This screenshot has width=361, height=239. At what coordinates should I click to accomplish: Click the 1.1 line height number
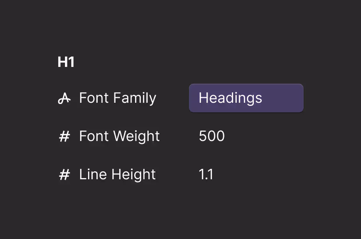[206, 174]
